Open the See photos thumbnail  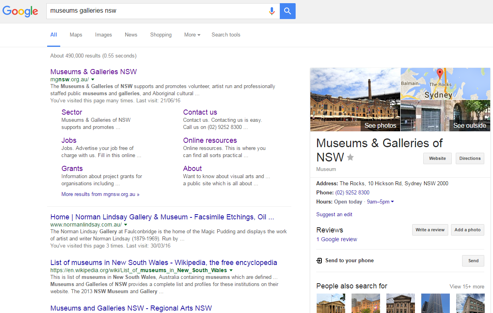[355, 100]
